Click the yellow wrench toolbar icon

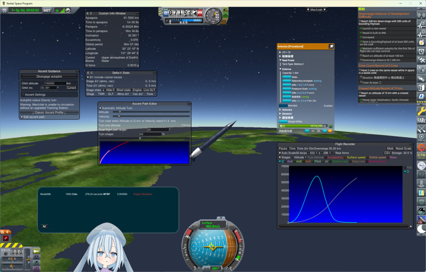(x=421, y=111)
